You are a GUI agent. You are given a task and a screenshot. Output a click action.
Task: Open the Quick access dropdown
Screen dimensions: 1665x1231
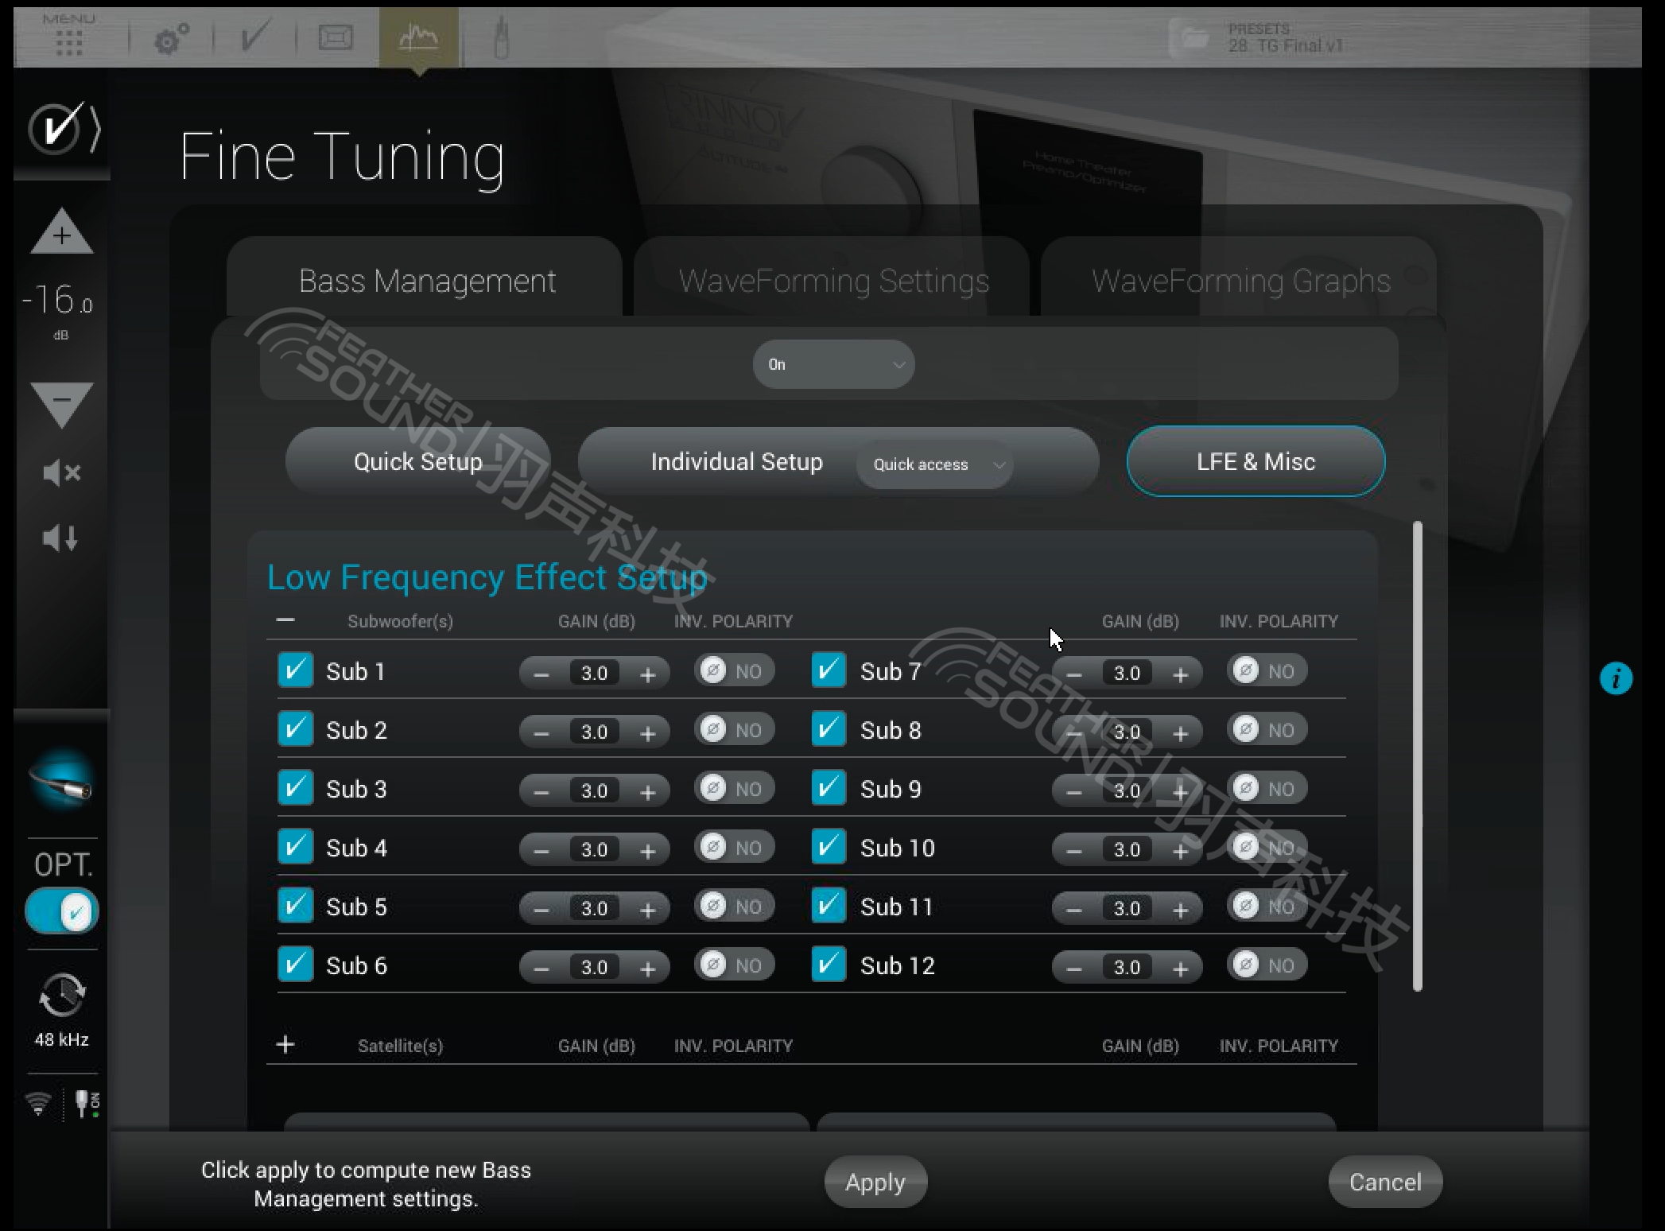click(x=935, y=464)
